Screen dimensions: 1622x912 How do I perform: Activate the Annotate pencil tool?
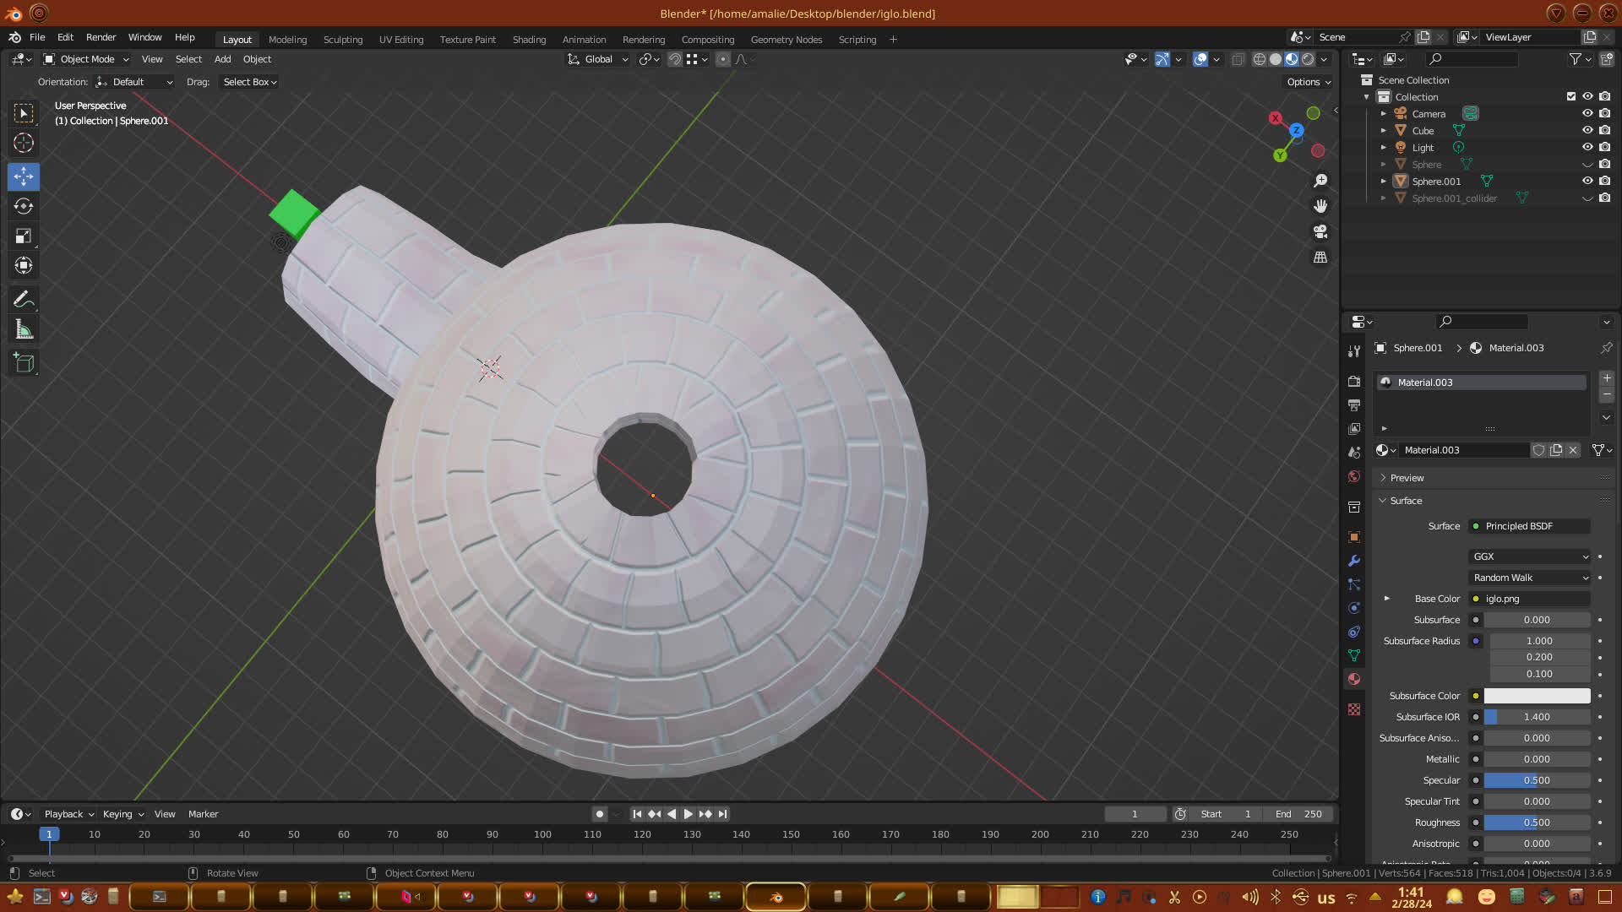[24, 299]
